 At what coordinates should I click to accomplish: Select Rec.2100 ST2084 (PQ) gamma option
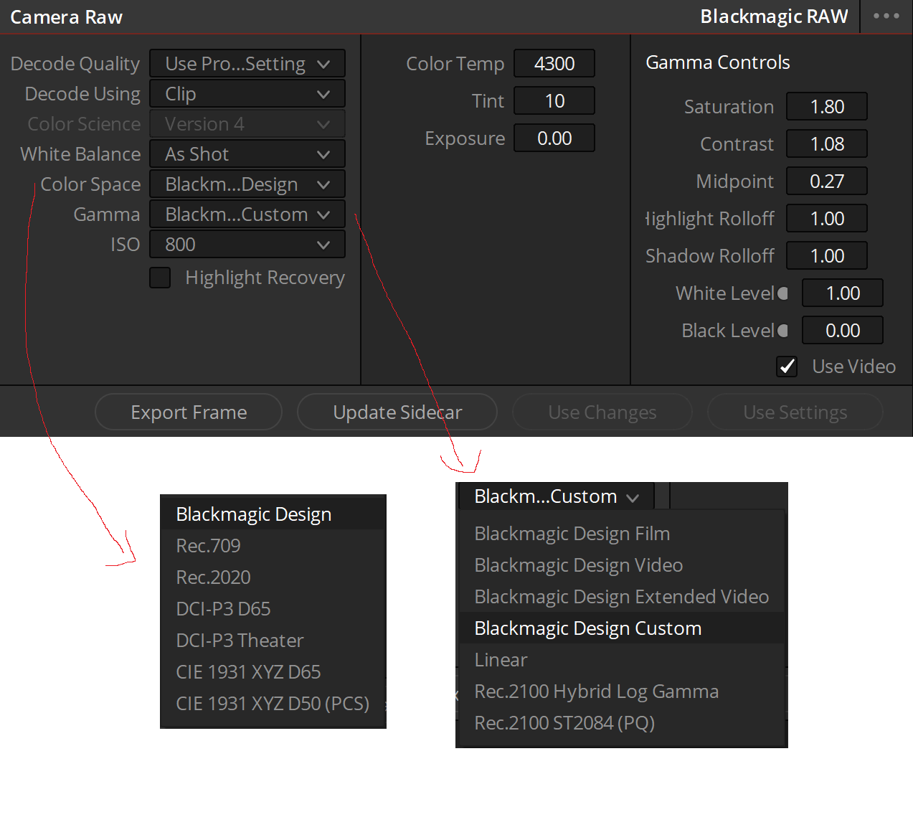point(621,723)
